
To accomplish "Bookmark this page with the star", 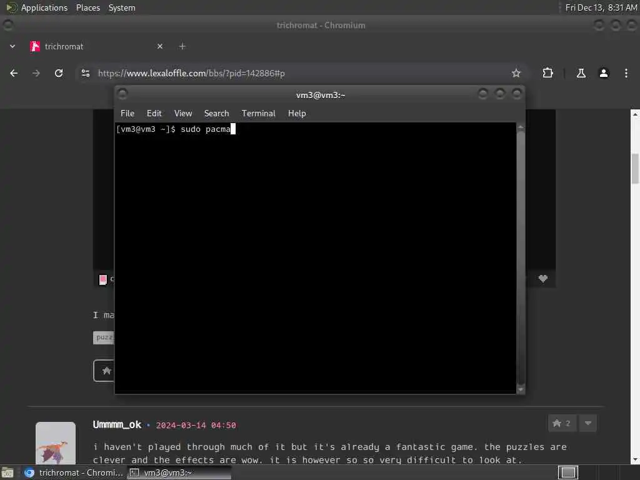I will pos(516,73).
